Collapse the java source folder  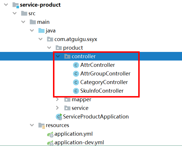coord(32,31)
